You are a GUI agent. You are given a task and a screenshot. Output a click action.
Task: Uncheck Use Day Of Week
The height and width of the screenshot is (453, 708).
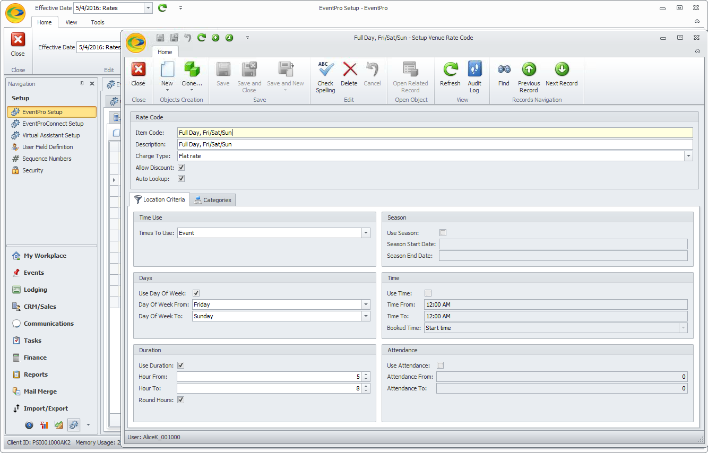tap(196, 293)
